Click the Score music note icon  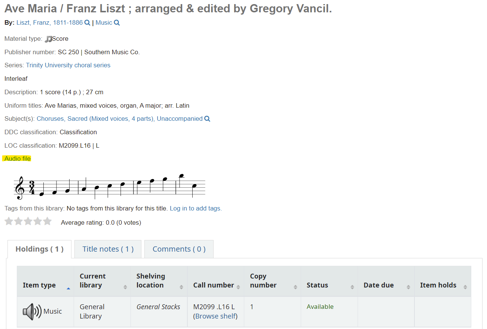[48, 39]
